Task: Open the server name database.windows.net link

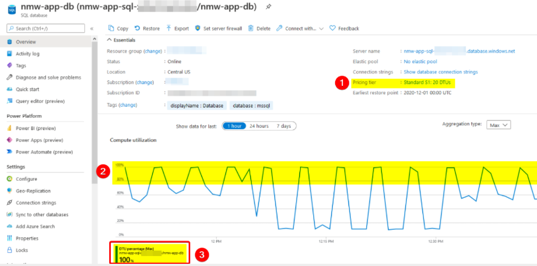Action: coord(459,51)
